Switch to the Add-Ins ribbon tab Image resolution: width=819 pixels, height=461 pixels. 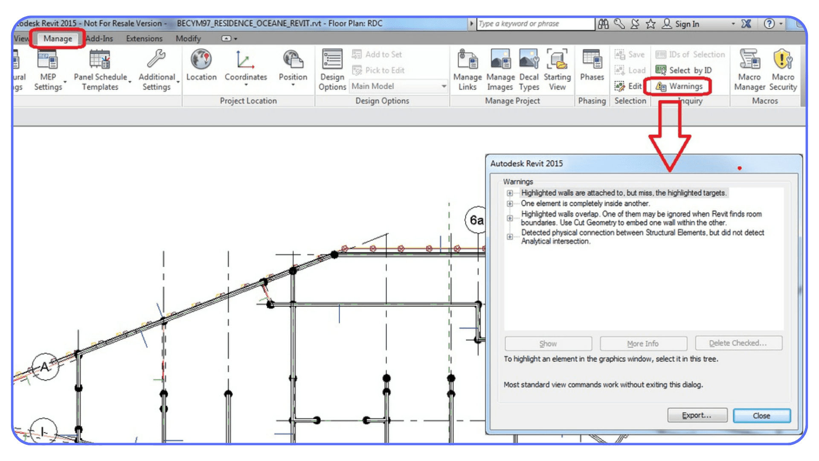[x=99, y=38]
